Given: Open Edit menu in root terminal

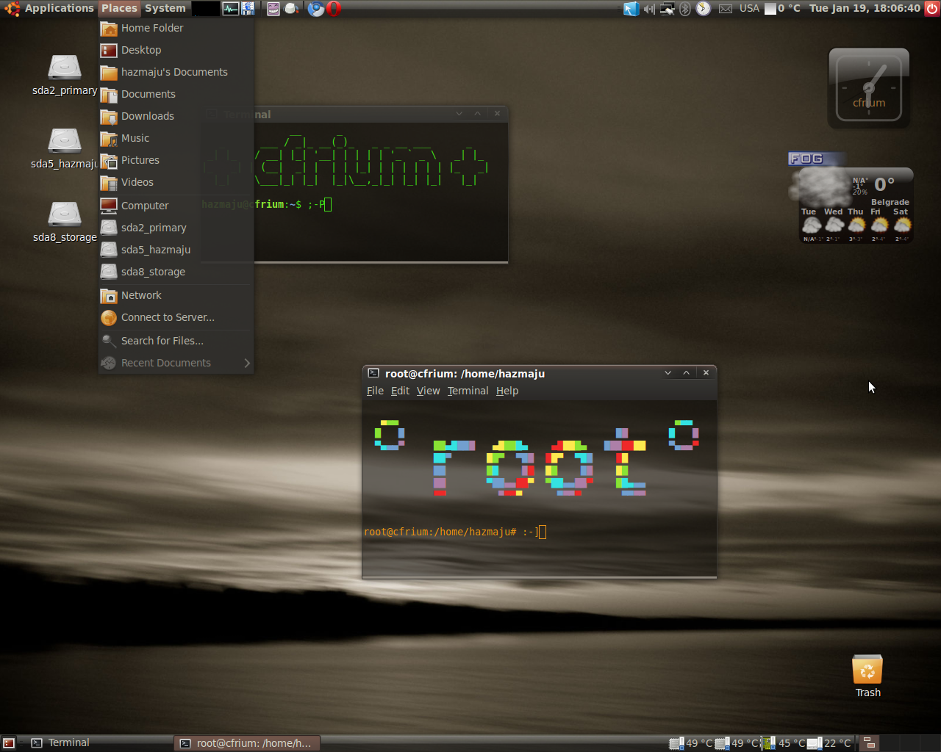Looking at the screenshot, I should pyautogui.click(x=400, y=391).
